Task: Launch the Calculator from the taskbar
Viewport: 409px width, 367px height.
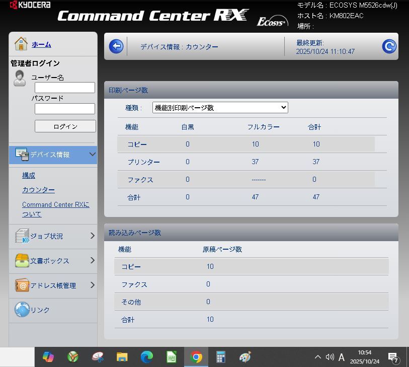Action: (x=220, y=356)
